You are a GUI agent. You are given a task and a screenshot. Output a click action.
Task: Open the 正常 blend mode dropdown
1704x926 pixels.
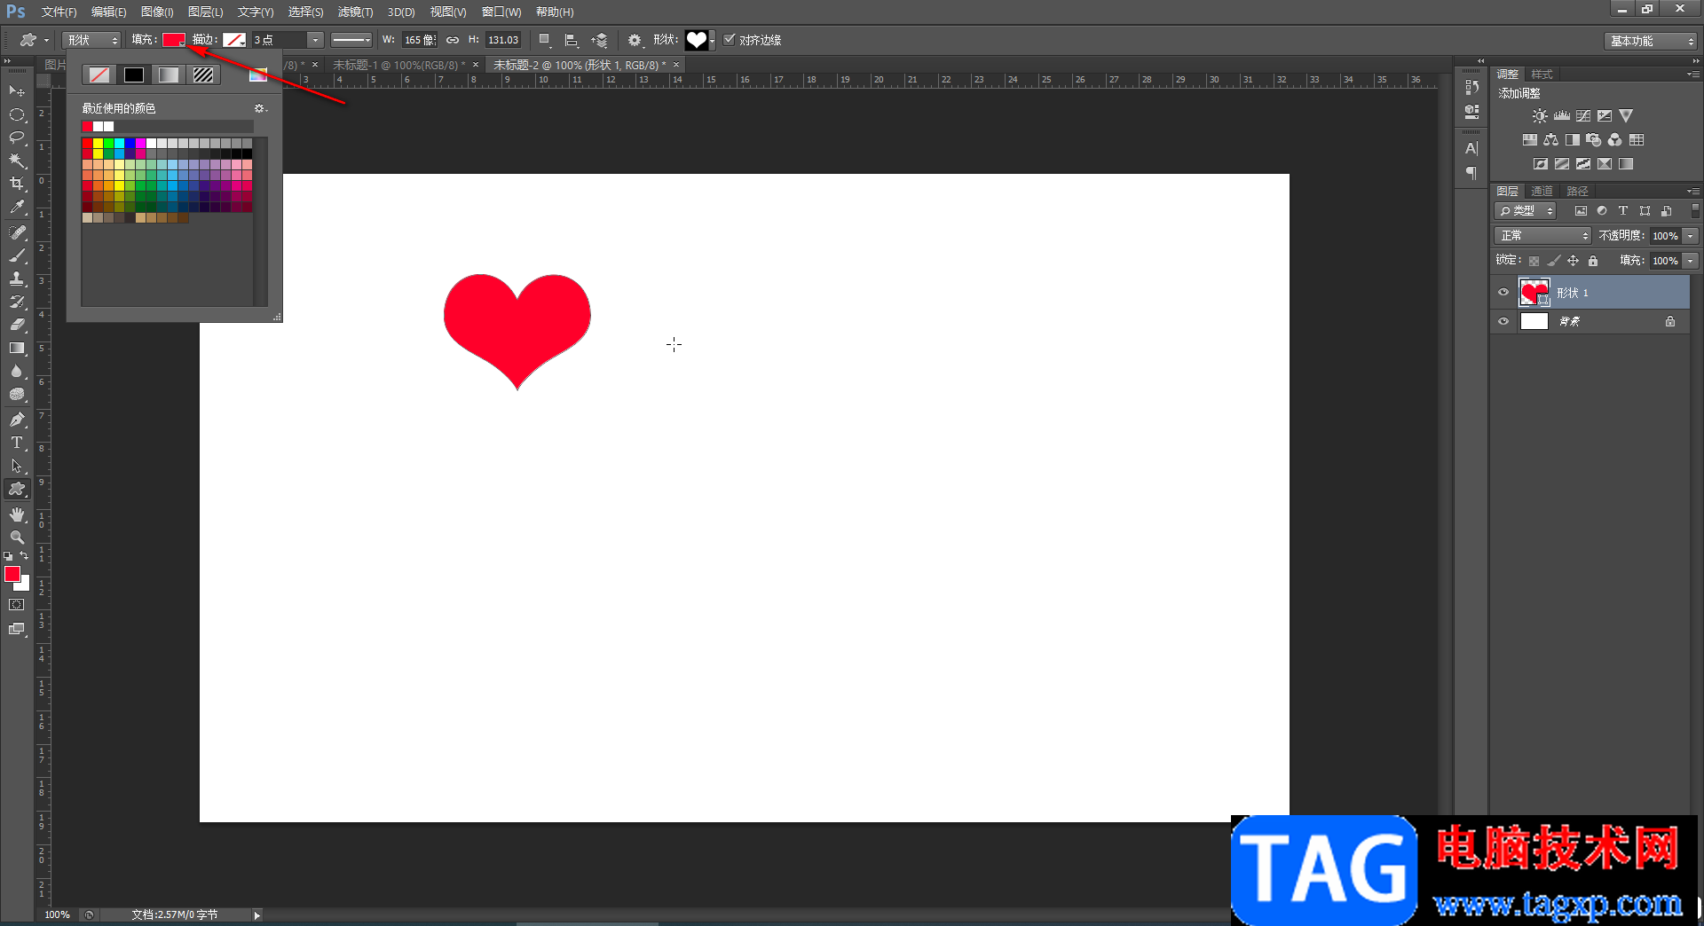tap(1543, 236)
